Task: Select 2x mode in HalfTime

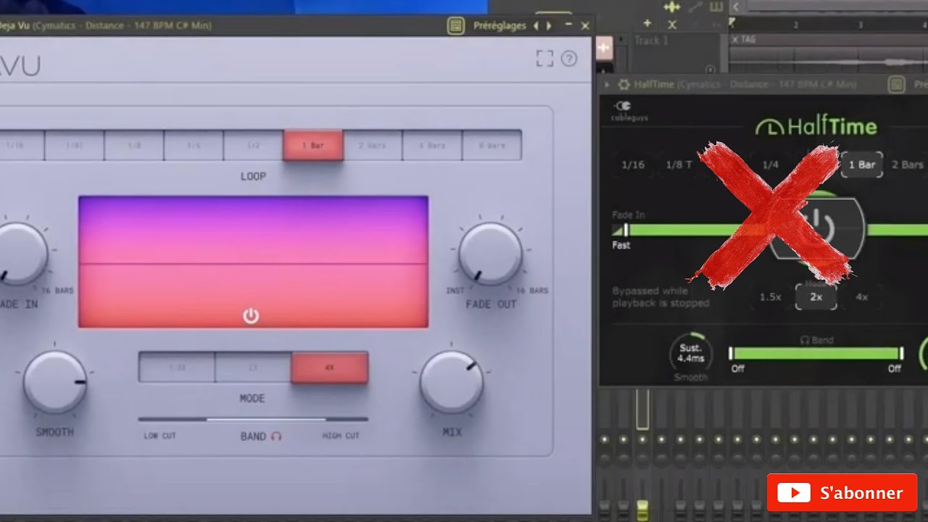Action: 816,297
